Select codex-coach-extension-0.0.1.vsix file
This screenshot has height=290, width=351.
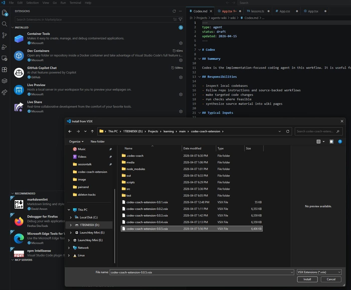point(192,202)
